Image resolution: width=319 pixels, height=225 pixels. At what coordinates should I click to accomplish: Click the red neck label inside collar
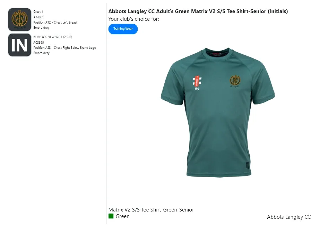tap(217, 54)
